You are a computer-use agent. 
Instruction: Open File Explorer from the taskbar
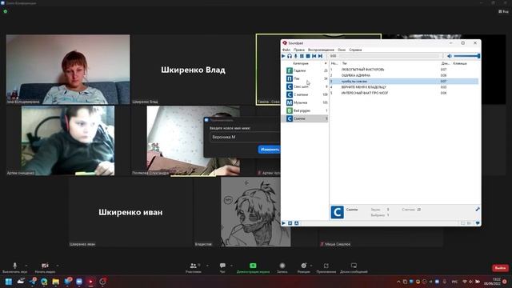[x=56, y=282]
